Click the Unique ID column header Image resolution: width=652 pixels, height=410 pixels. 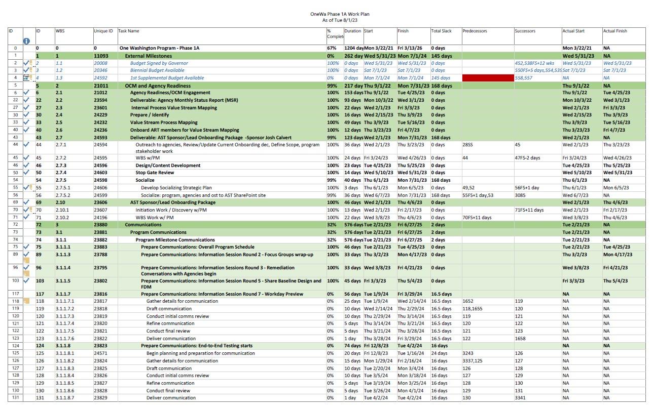tap(103, 31)
